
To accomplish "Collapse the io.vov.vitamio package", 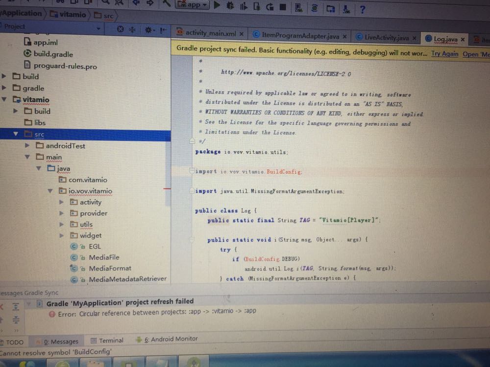I will click(x=50, y=191).
